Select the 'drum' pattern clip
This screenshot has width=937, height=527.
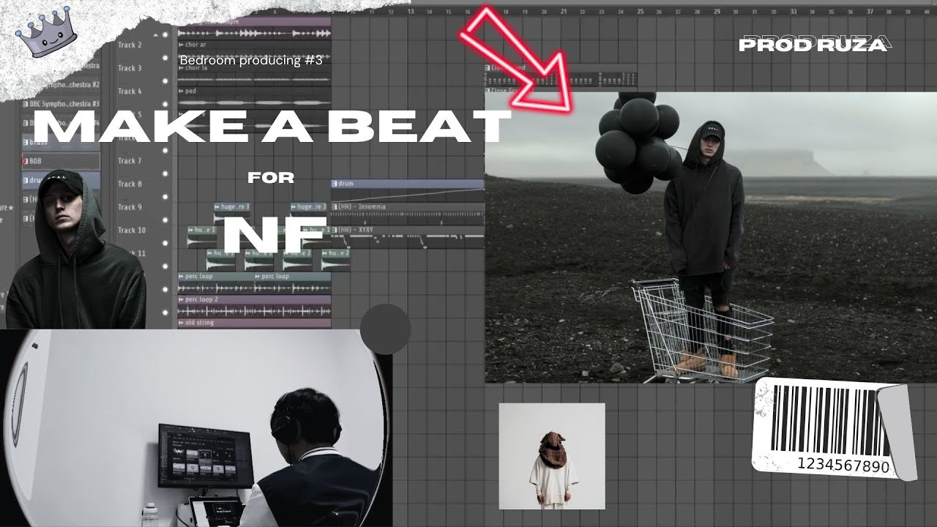407,189
